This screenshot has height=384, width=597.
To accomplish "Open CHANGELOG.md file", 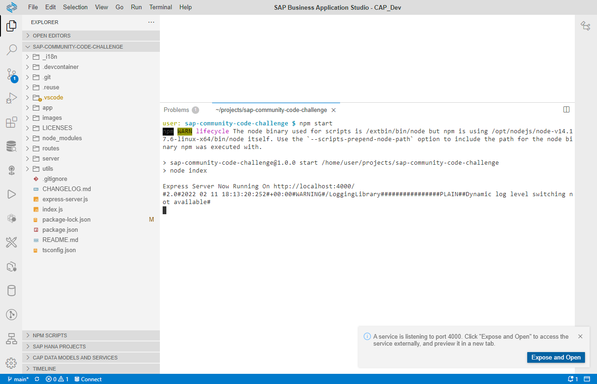I will [x=91, y=189].
